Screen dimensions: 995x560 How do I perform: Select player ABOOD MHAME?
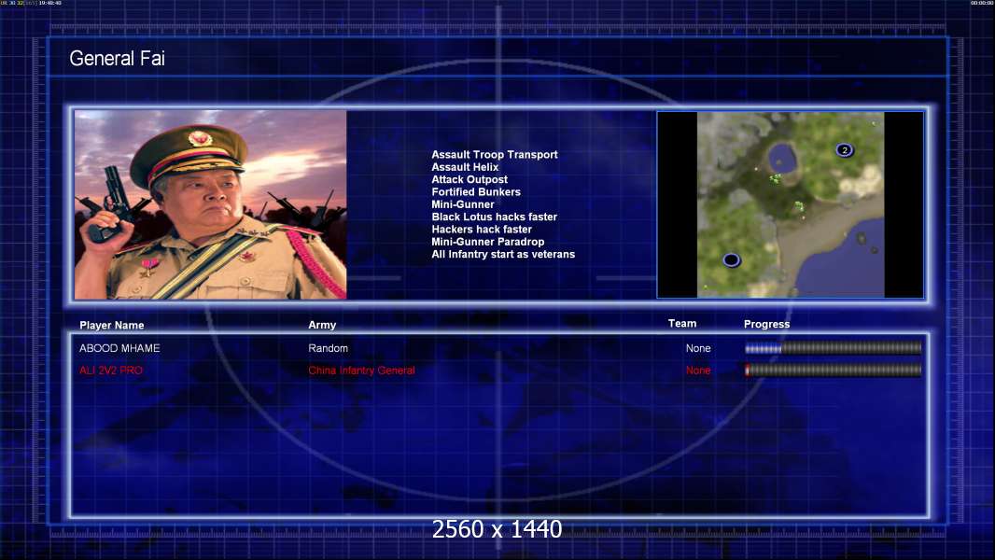(x=119, y=348)
